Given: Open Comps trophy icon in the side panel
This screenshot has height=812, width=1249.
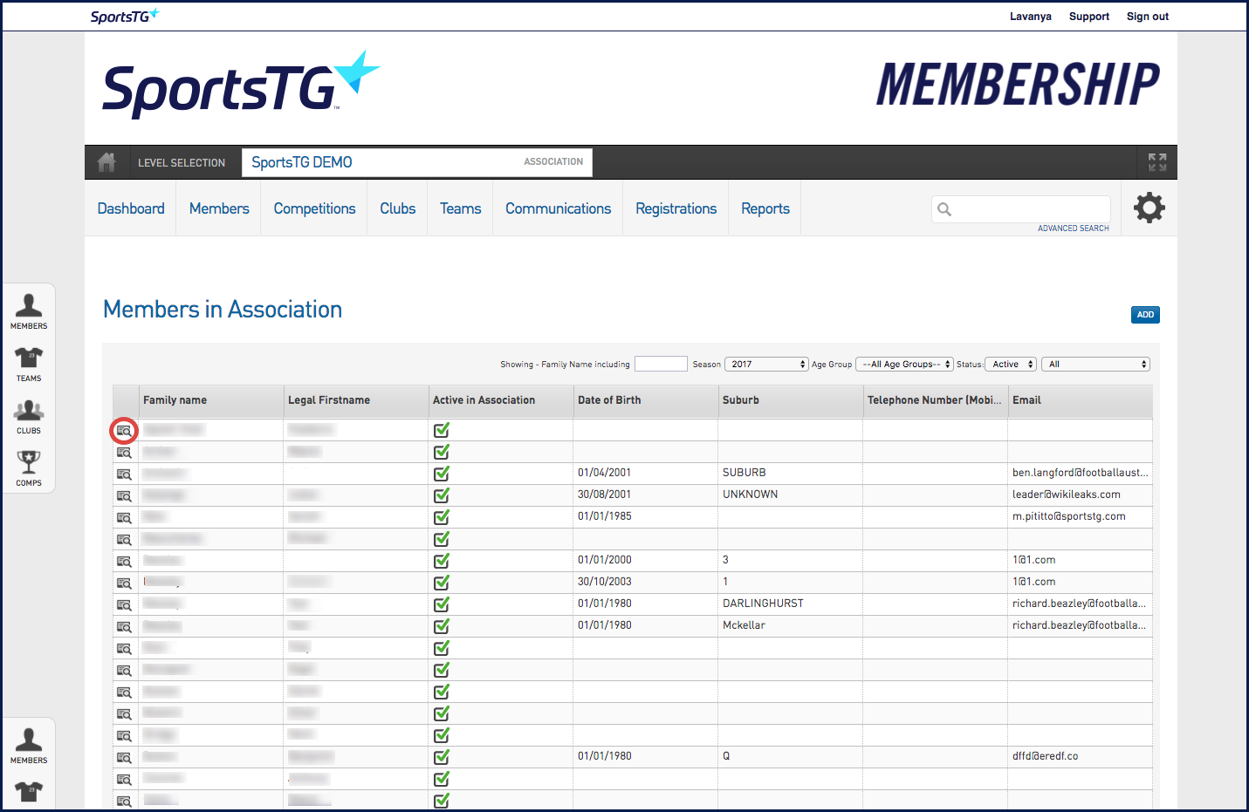Looking at the screenshot, I should pos(29,468).
